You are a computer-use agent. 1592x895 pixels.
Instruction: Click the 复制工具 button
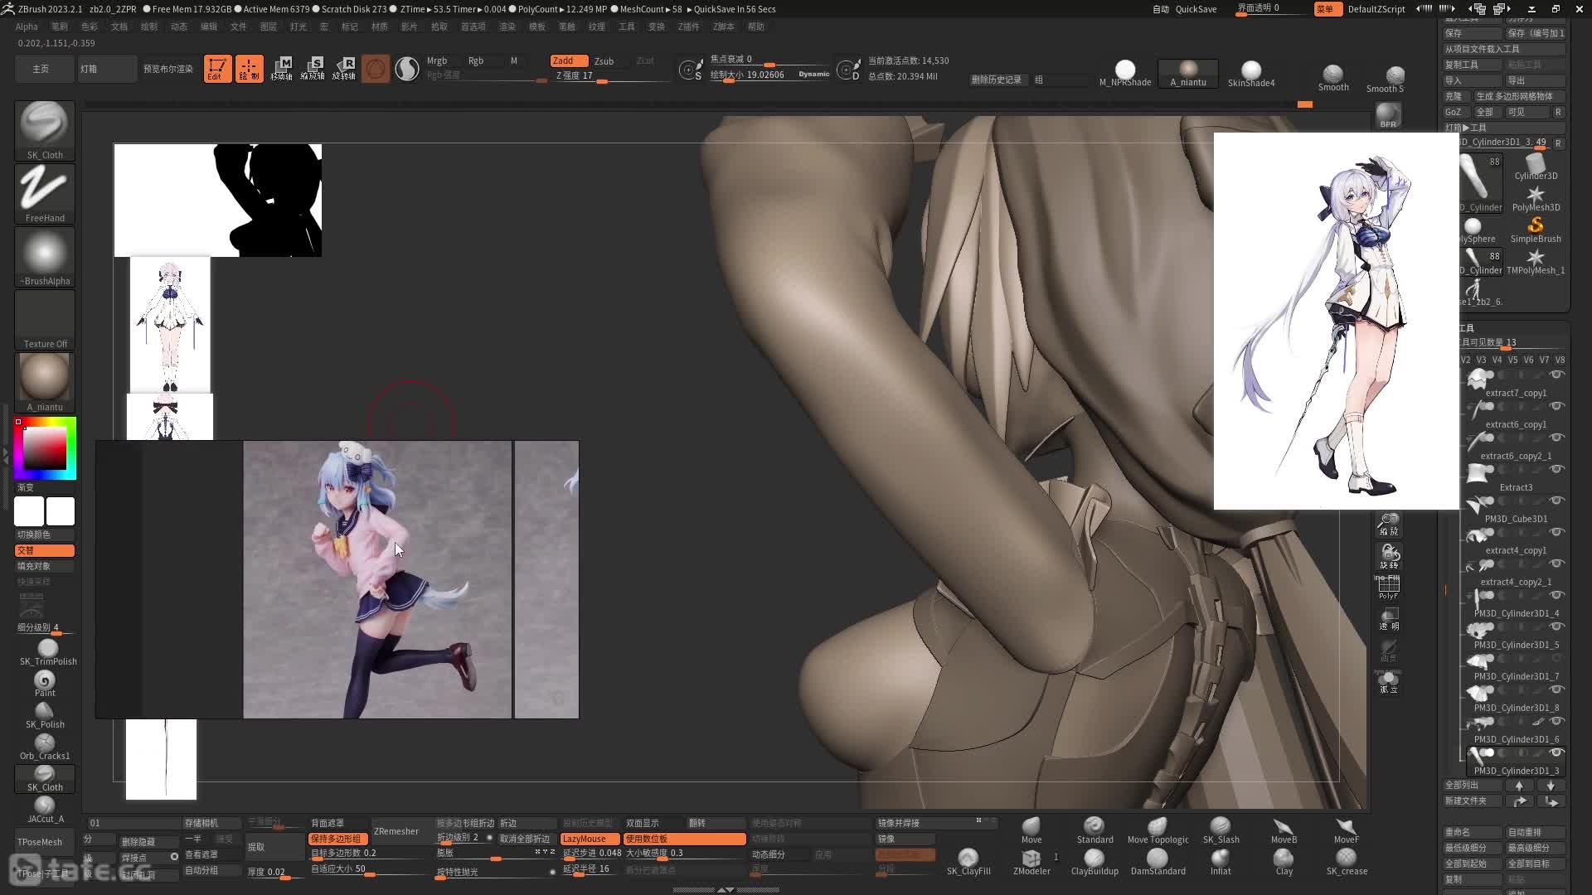(1473, 65)
